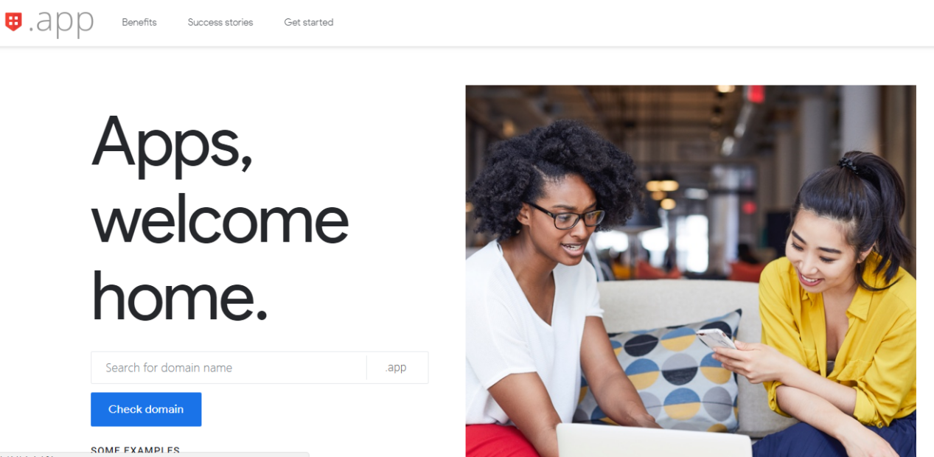Click the word welcome in the headline
The image size is (934, 457).
click(220, 220)
